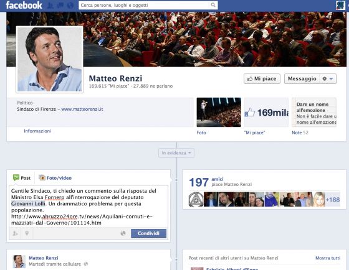Screen dimensions: 349x270
Task: Open the account avatar in top right
Action: (x=340, y=5)
